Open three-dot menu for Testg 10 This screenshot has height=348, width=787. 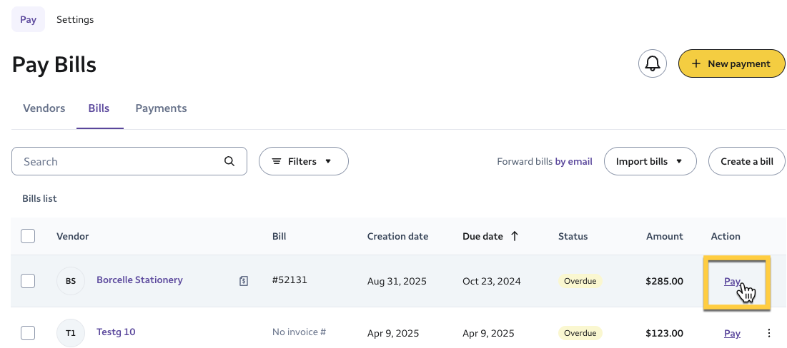(x=769, y=333)
